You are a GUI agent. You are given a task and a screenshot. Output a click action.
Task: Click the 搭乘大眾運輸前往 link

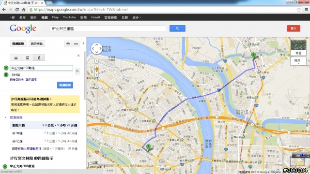[30, 148]
